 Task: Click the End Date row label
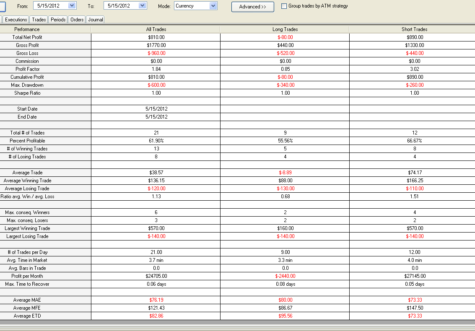pos(27,117)
